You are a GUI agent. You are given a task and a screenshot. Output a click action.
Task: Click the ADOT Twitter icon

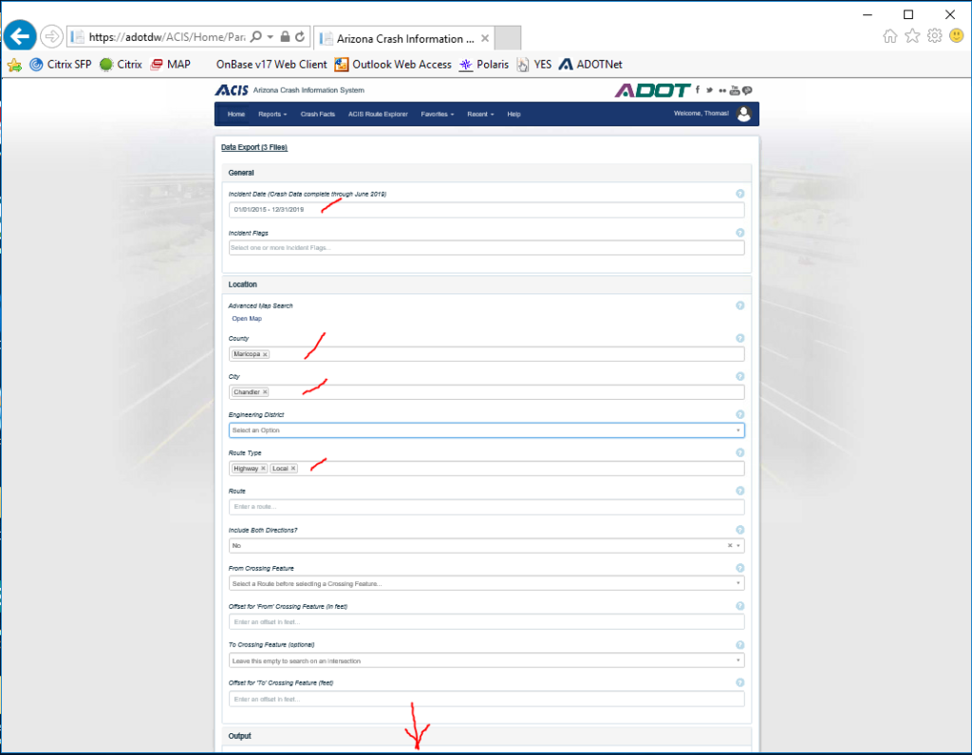709,90
